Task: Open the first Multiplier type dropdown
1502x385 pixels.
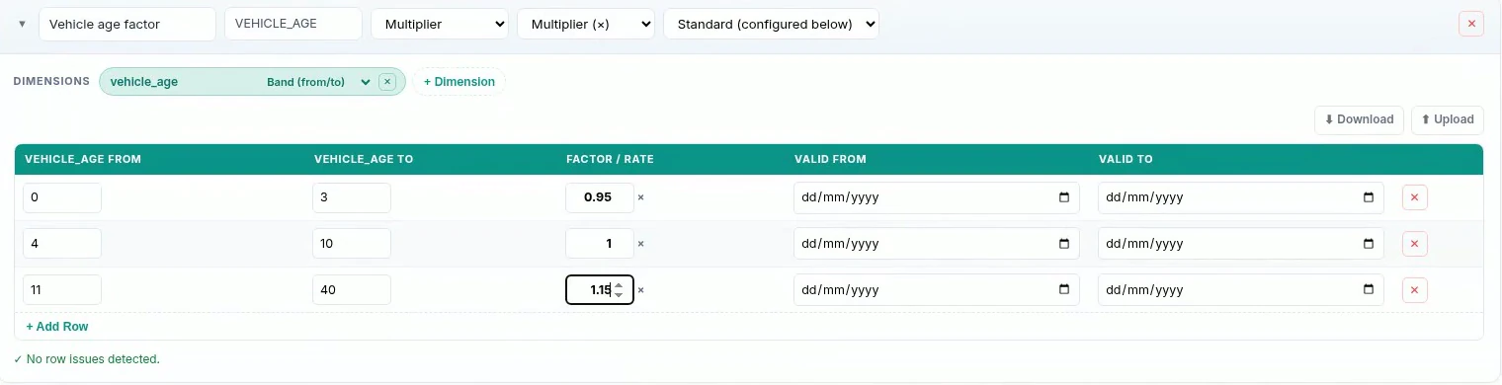Action: point(440,24)
